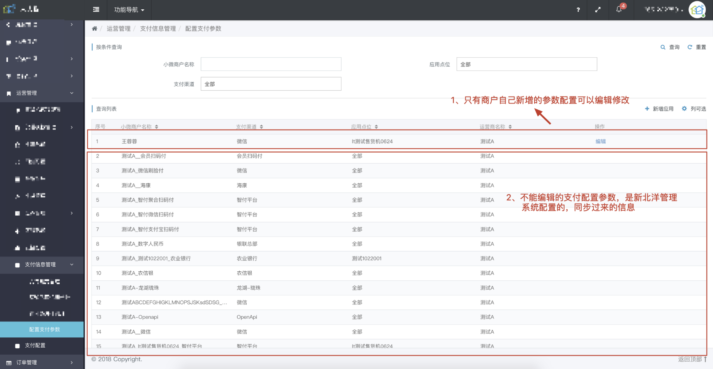Click the 龙湖-珑珠 payment channel cell
713x369 pixels.
point(249,288)
